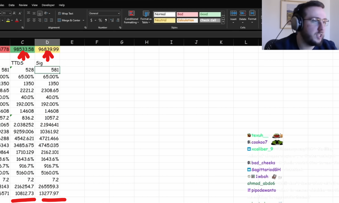
Task: Open the fill color dropdown arrow
Action: (x=12, y=20)
